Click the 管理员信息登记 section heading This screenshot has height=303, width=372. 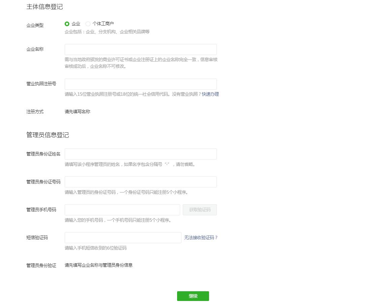coord(47,135)
